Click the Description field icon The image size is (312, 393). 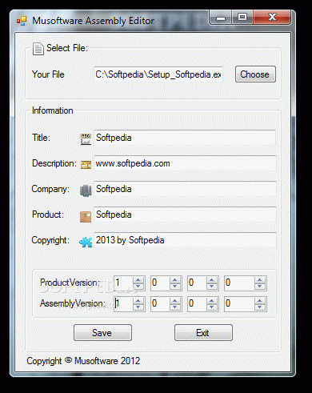click(x=86, y=165)
